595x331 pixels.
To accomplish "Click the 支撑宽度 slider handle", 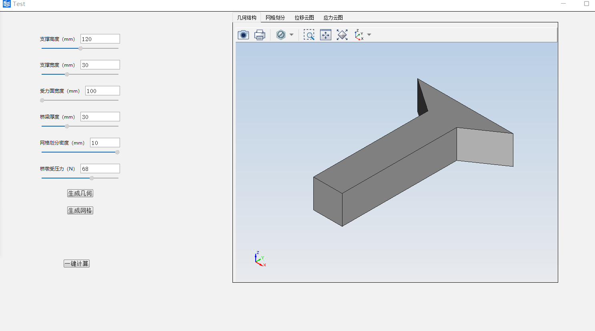I will click(x=67, y=74).
